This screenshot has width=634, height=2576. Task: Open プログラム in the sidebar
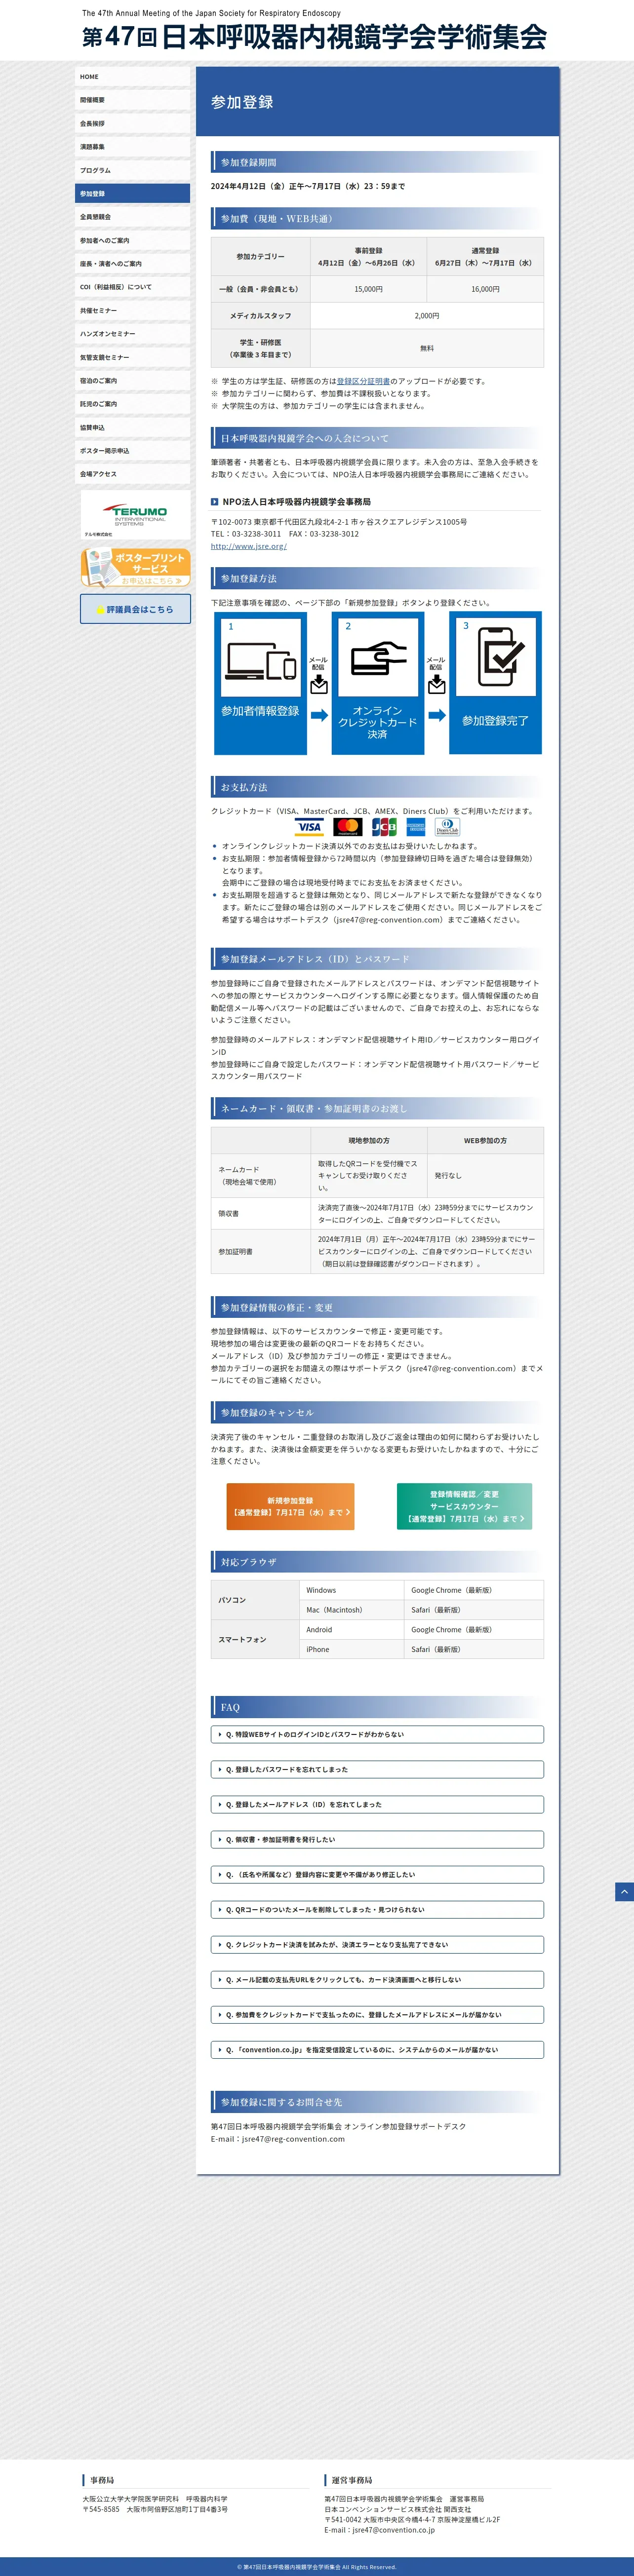pos(133,170)
